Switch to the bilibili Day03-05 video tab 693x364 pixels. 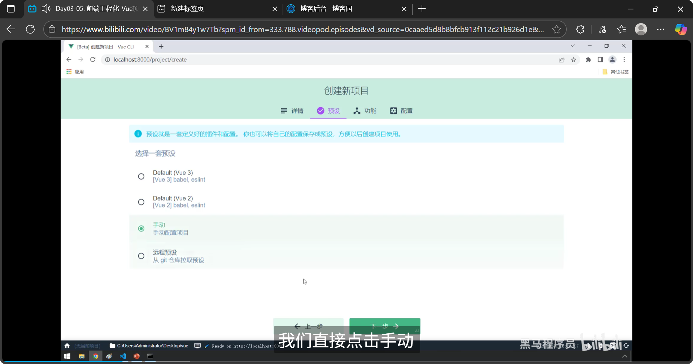click(90, 9)
